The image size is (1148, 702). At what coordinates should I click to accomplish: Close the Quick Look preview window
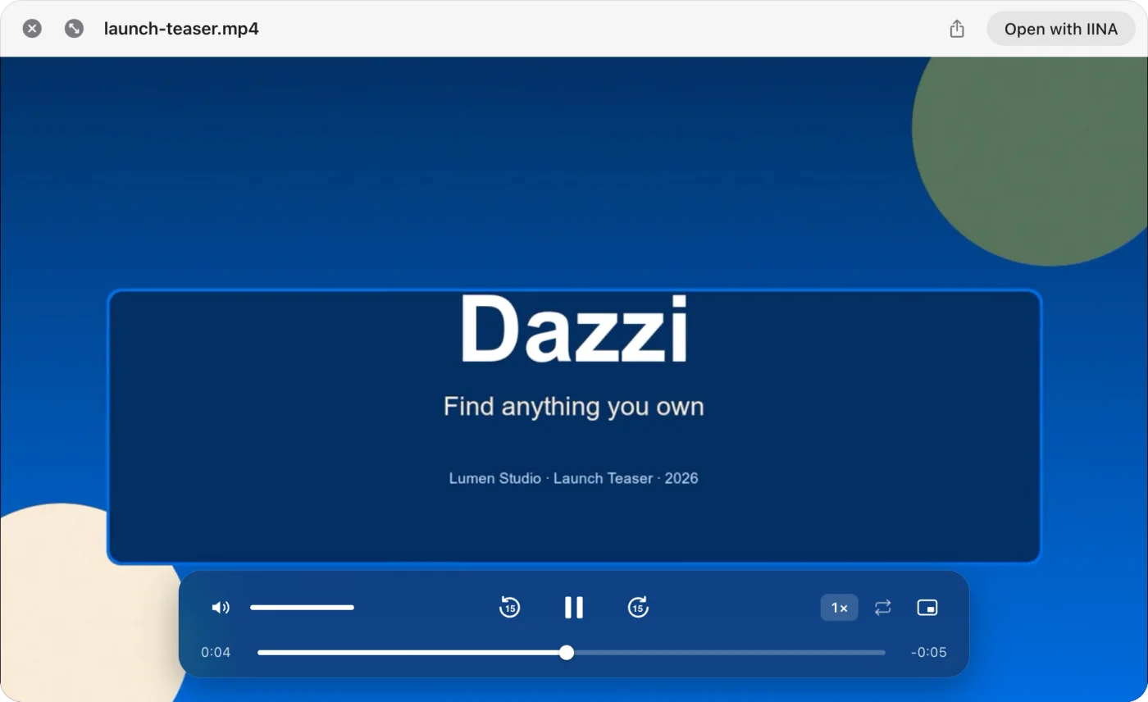click(x=32, y=29)
